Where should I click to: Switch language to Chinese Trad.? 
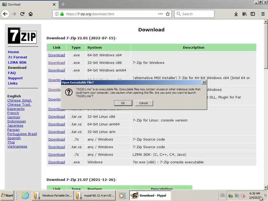[19, 105]
